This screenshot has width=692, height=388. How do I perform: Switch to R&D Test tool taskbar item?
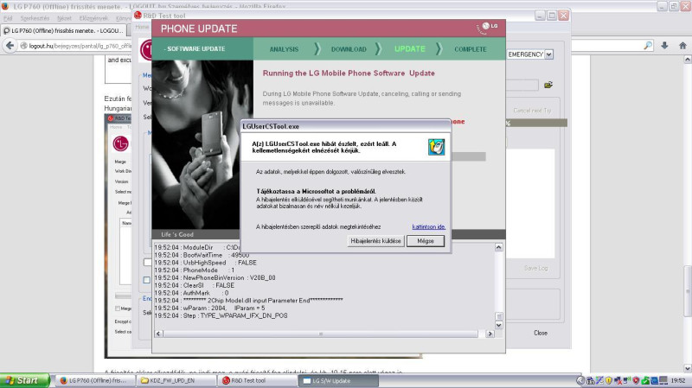pyautogui.click(x=257, y=380)
